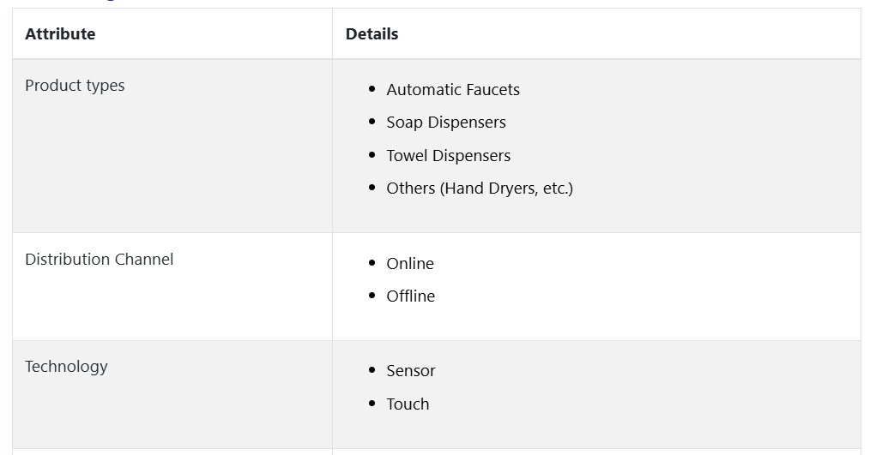Select the Technology row label
Image resolution: width=870 pixels, height=455 pixels.
click(66, 367)
